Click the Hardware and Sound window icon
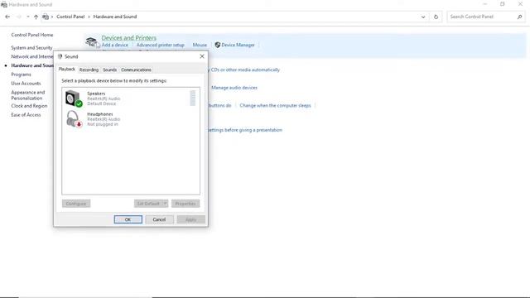The width and height of the screenshot is (530, 298). click(x=4, y=5)
